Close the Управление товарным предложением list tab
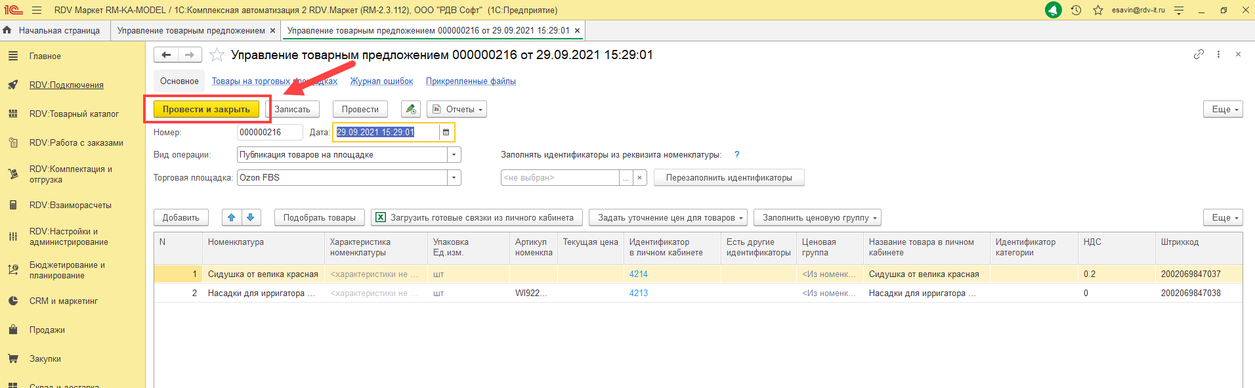 tap(272, 30)
